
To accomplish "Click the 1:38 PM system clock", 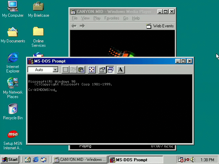I will [x=207, y=160].
